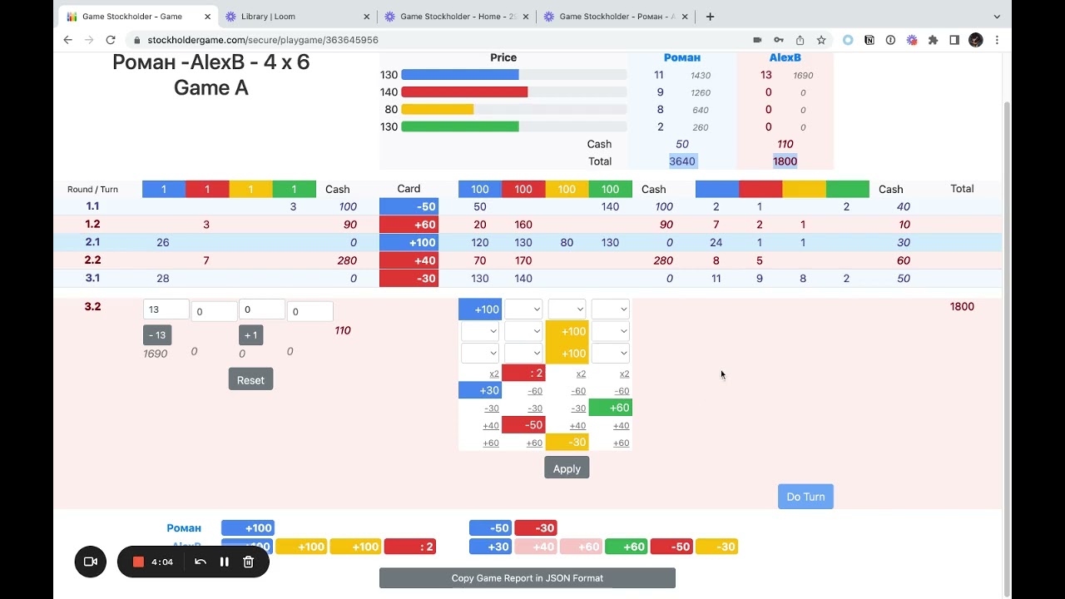Open red dropdown in second card row

pos(523,331)
